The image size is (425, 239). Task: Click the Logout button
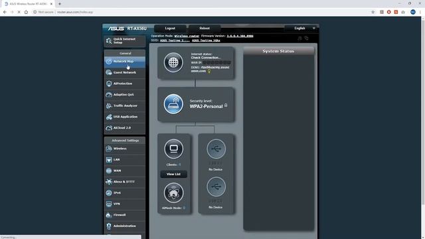tap(170, 28)
